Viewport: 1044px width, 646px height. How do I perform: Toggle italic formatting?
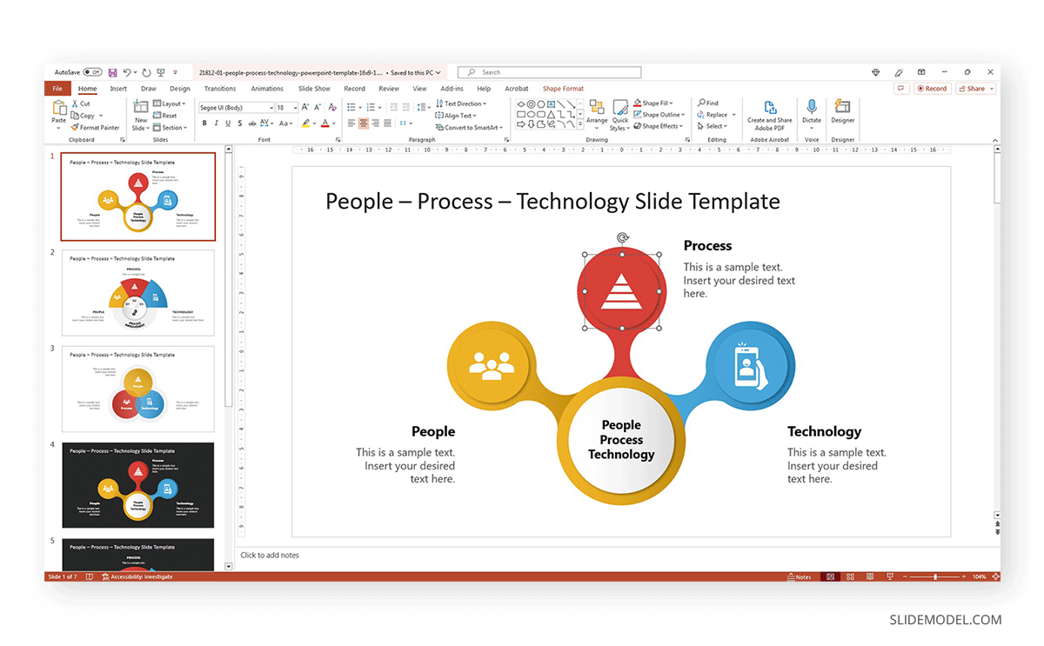[216, 123]
